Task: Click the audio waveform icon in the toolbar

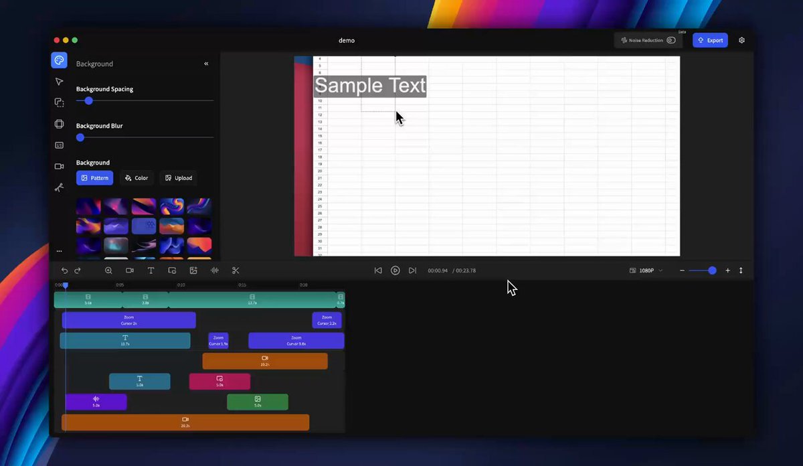Action: pos(215,270)
